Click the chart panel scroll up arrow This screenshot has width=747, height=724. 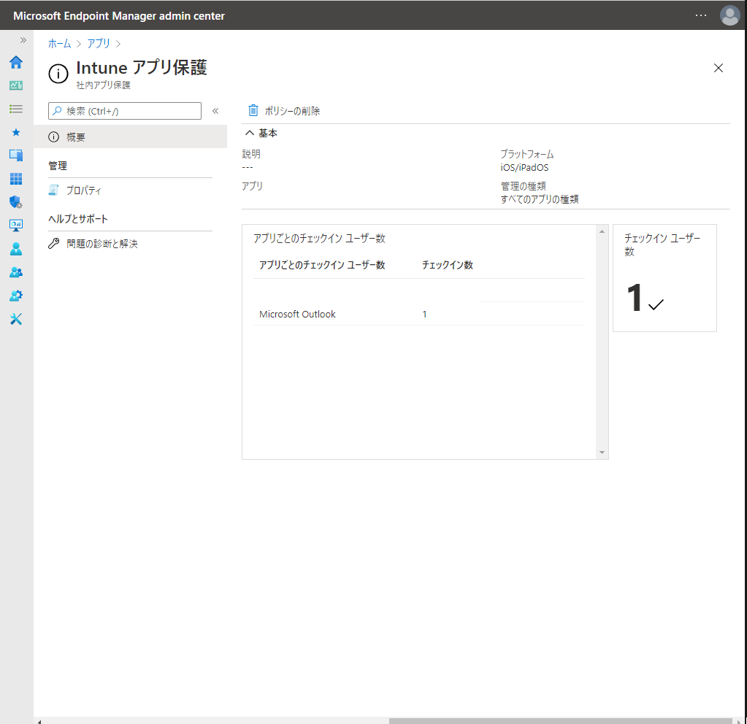[602, 231]
